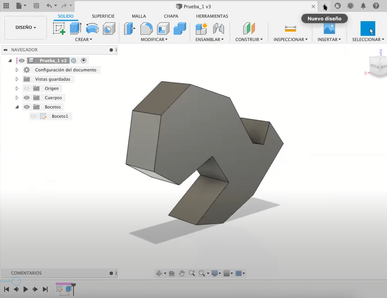Click the Measure tool icon

click(x=290, y=29)
